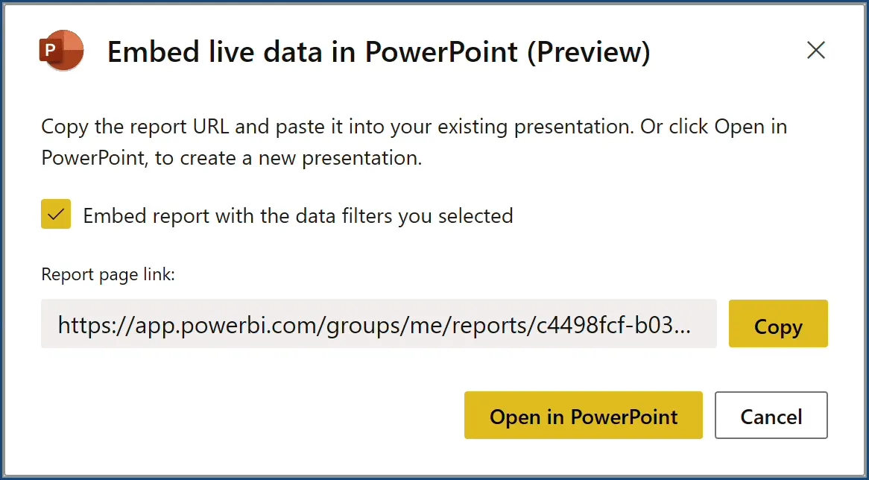Uncheck the embed report with data filters checkbox
The height and width of the screenshot is (480, 869).
coord(56,215)
